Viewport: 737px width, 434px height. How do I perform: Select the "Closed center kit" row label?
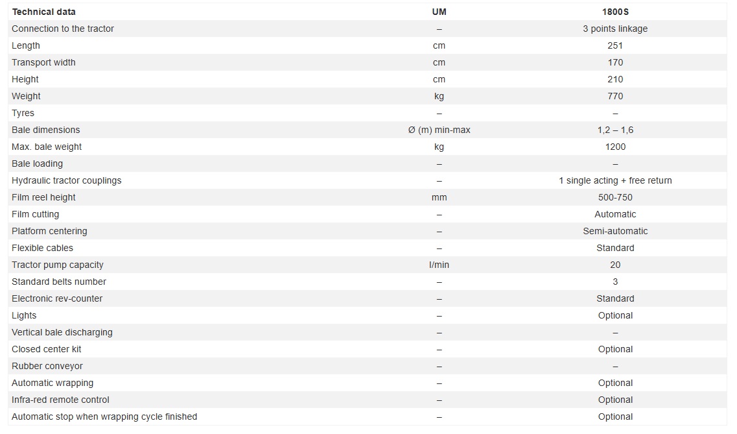tap(47, 349)
